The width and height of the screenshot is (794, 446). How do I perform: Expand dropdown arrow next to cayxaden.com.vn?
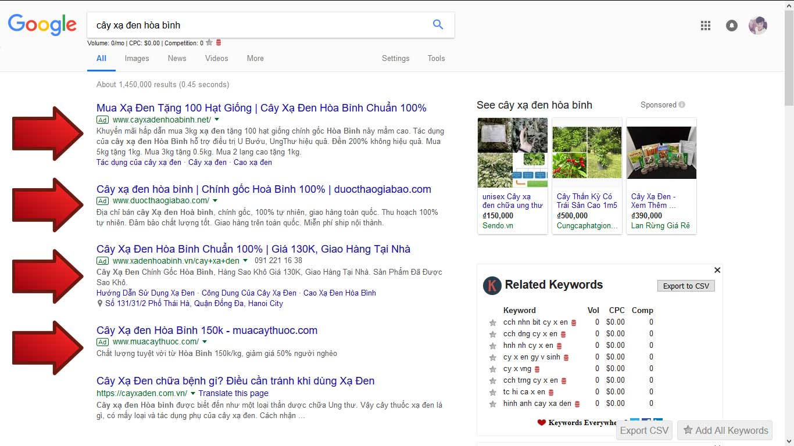point(193,393)
